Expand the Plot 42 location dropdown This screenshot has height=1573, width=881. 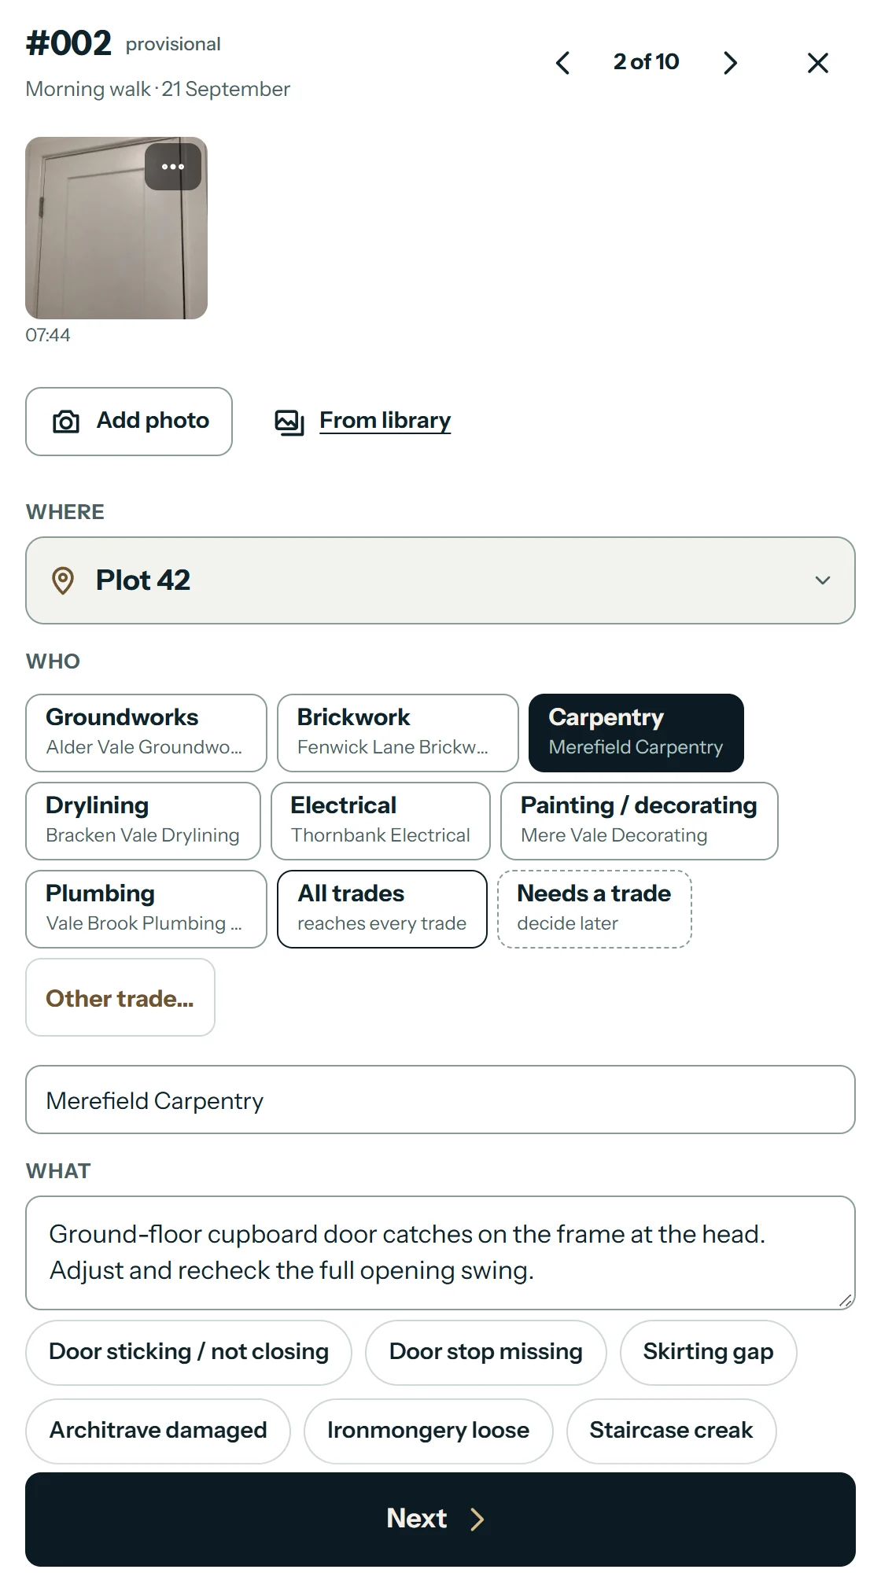[x=440, y=580]
